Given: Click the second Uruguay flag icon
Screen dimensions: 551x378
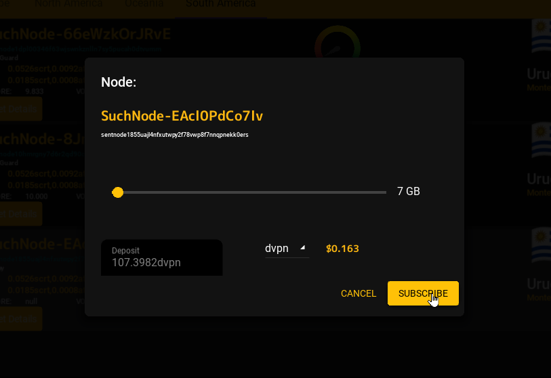Looking at the screenshot, I should [x=541, y=140].
